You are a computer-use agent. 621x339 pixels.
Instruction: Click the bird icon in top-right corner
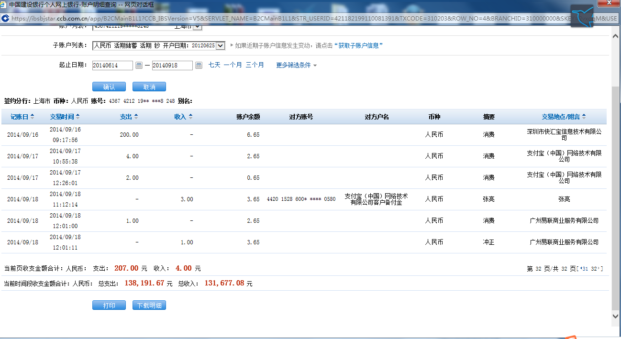pos(582,17)
